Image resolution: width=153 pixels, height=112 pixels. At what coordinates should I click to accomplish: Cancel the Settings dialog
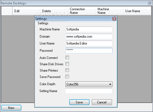pyautogui.click(x=102, y=102)
